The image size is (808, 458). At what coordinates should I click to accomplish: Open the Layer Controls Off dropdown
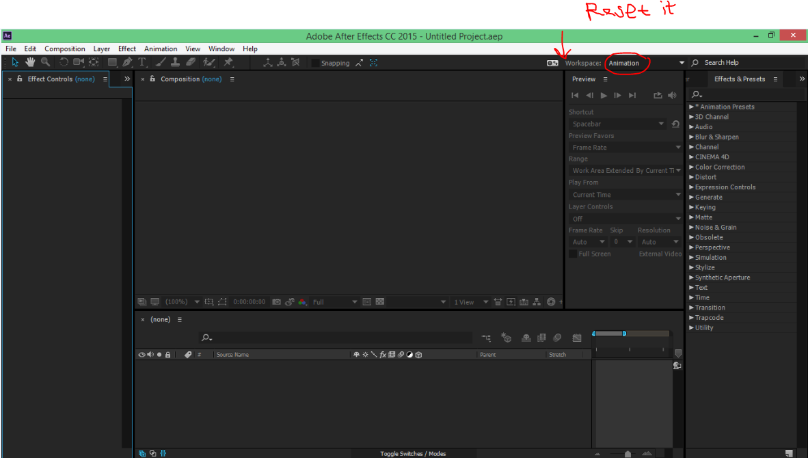point(625,219)
